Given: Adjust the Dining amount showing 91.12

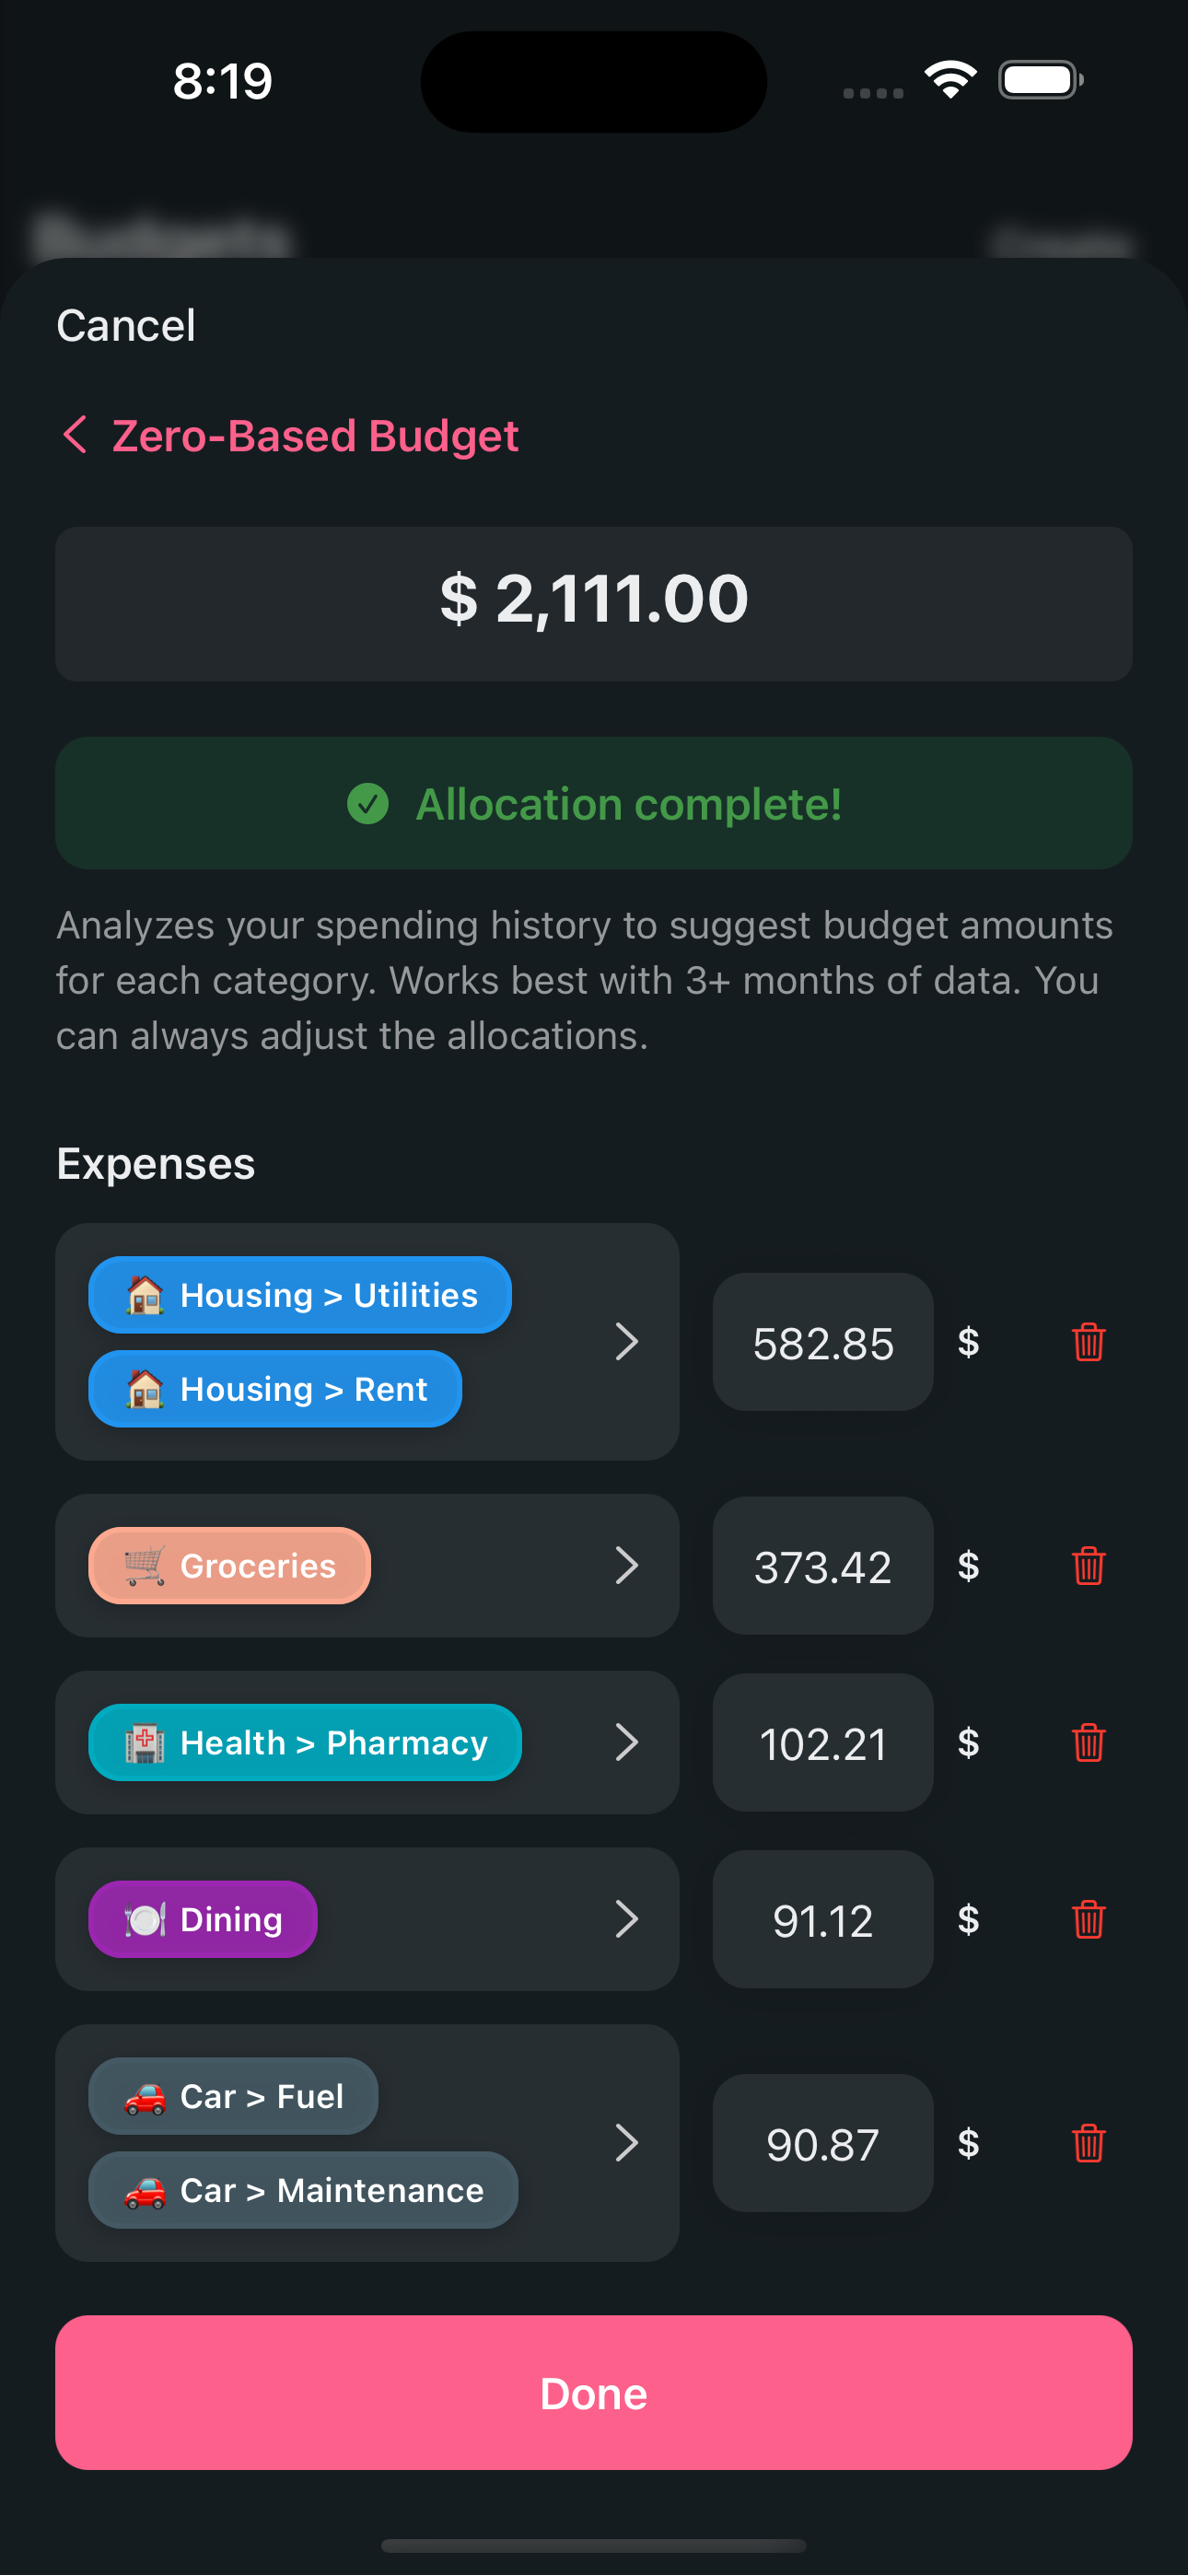Looking at the screenshot, I should [x=822, y=1919].
